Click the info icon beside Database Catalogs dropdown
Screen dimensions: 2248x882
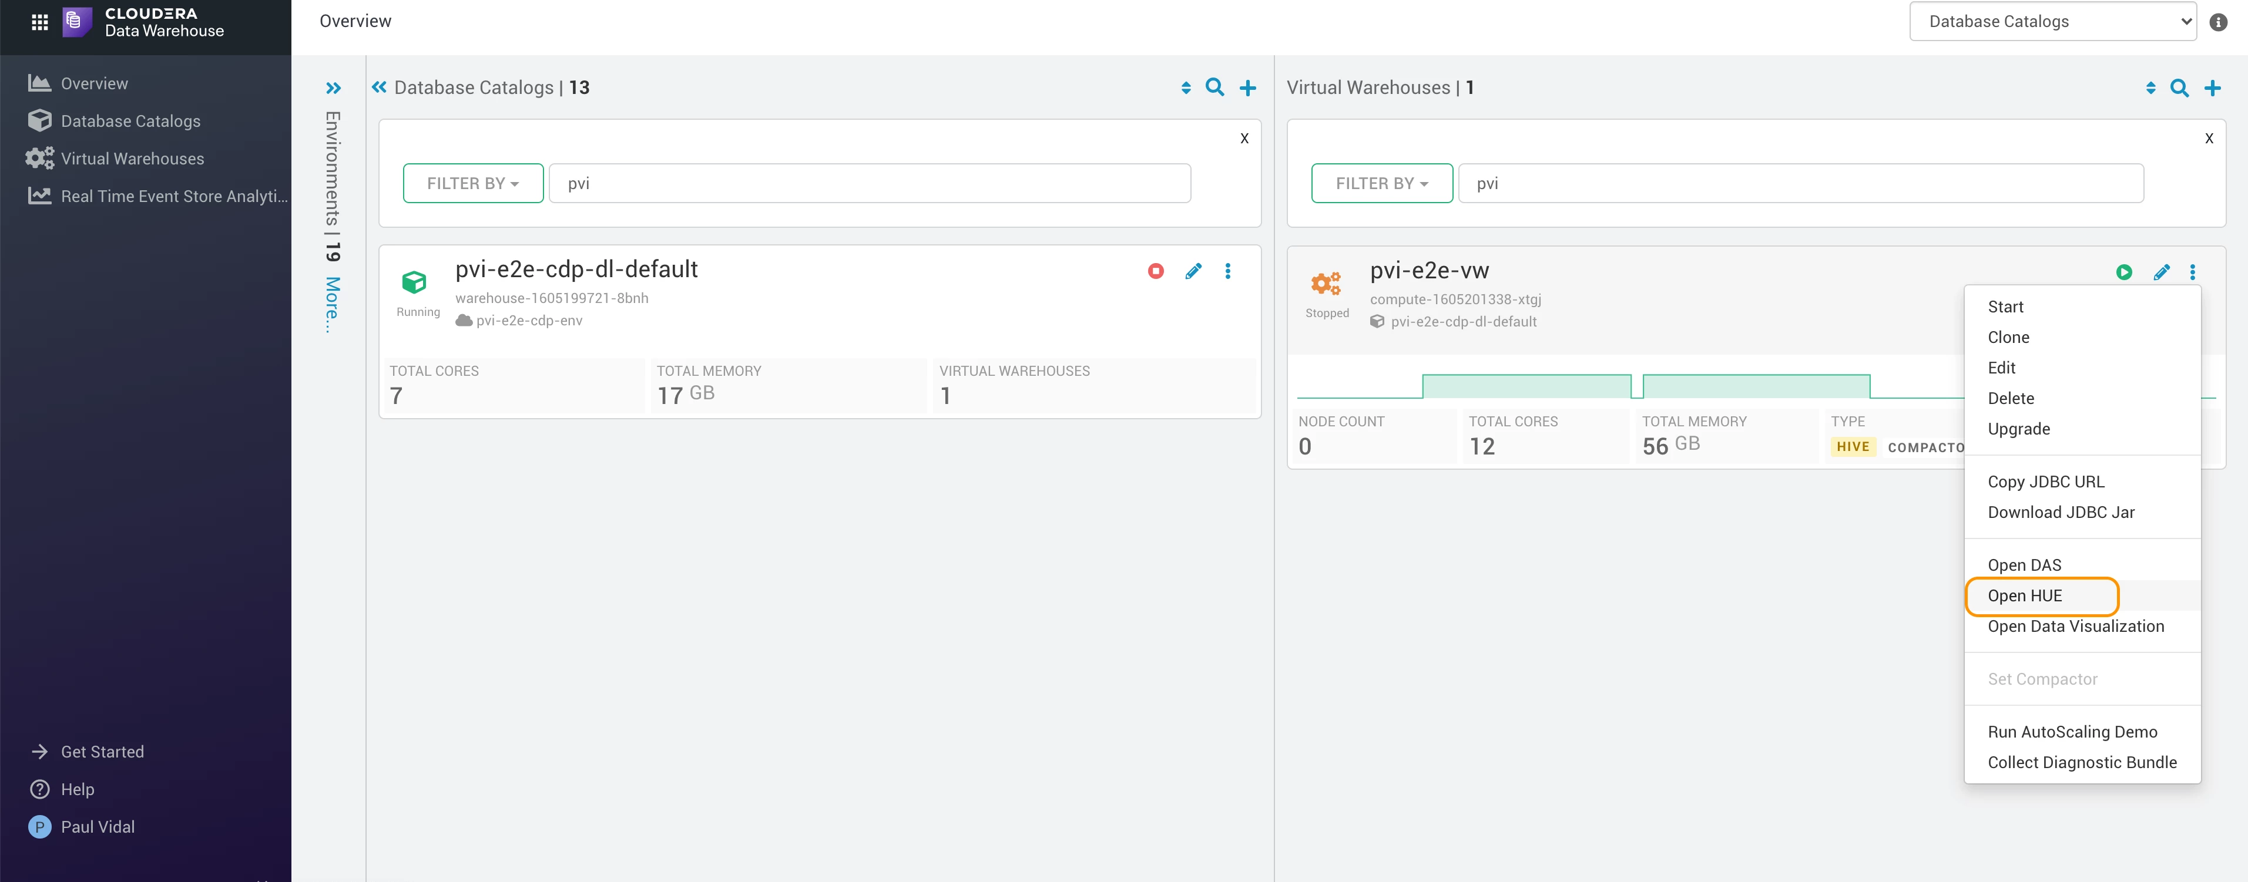click(x=2219, y=22)
